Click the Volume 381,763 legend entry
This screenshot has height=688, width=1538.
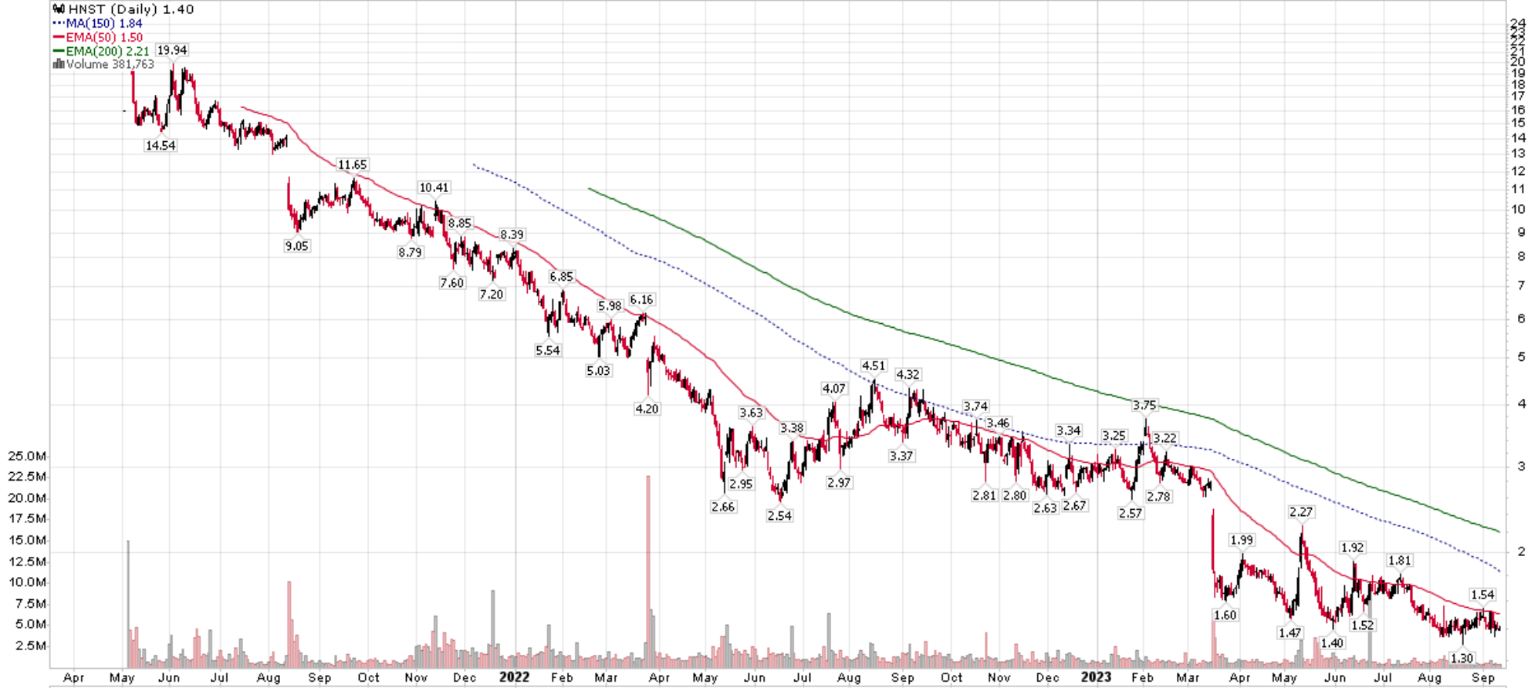110,64
